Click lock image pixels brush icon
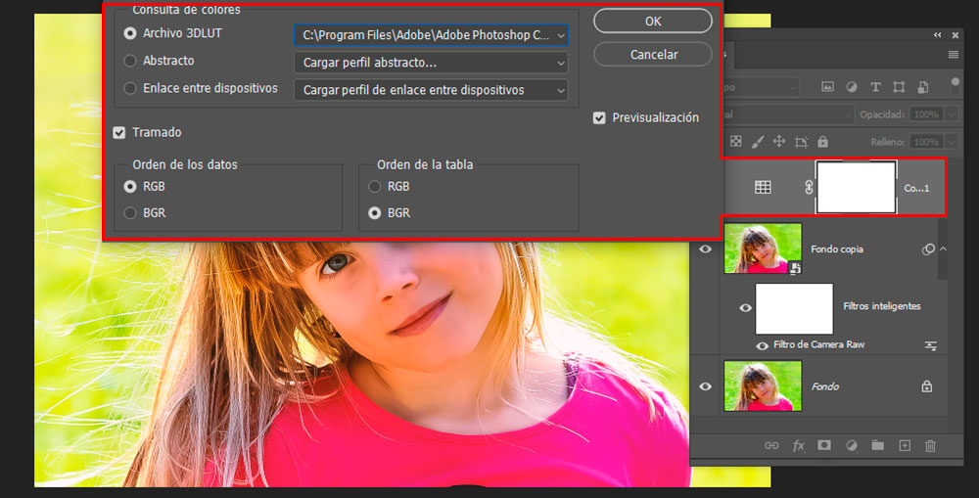The height and width of the screenshot is (498, 979). pos(758,142)
